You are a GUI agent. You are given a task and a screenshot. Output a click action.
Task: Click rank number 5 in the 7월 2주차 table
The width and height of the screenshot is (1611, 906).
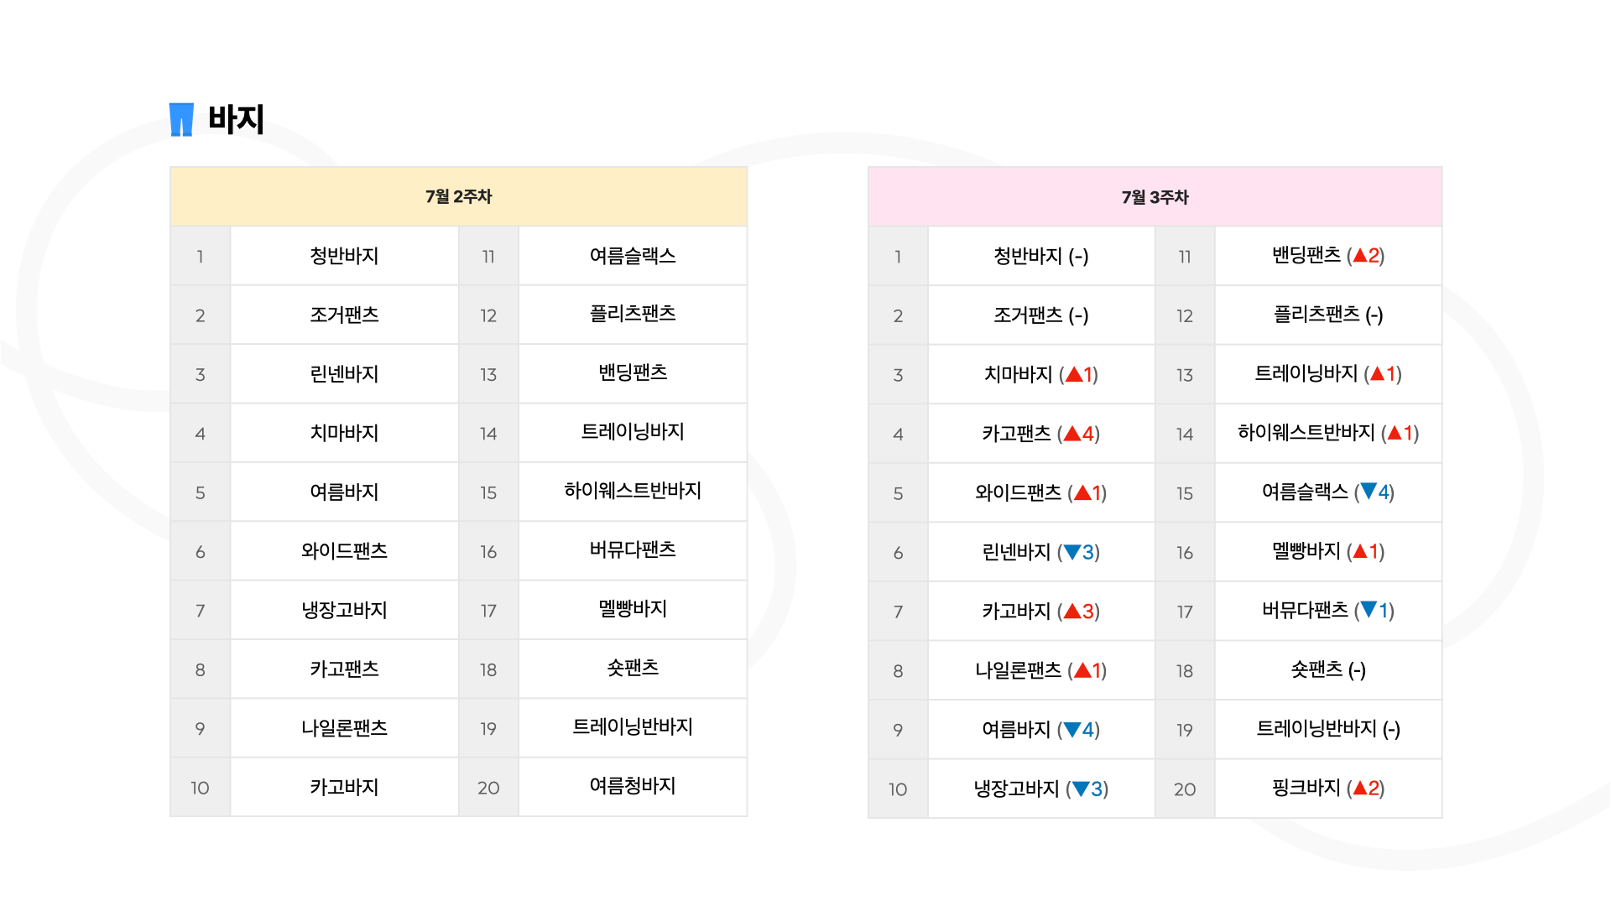[x=200, y=493]
